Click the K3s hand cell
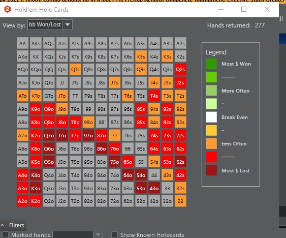 tap(167, 56)
